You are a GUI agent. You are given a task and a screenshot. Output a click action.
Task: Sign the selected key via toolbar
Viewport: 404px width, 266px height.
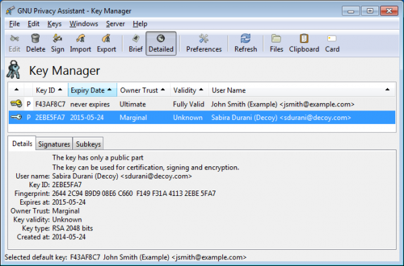tap(57, 43)
